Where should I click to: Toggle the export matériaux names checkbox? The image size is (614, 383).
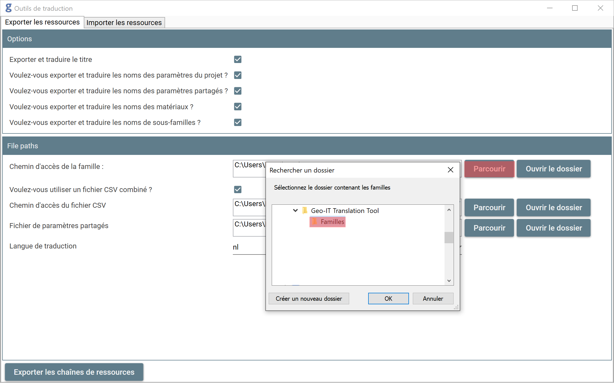pos(238,106)
